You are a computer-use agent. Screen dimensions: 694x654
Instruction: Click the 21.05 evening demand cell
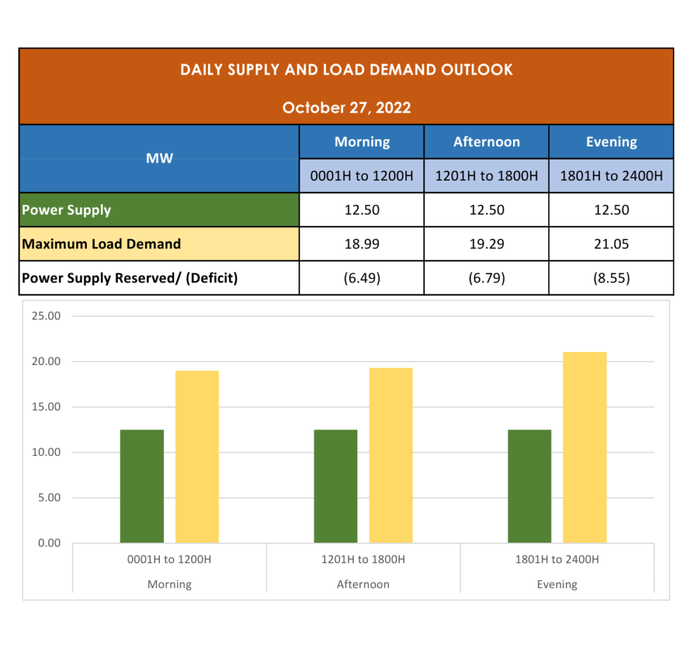pos(611,244)
